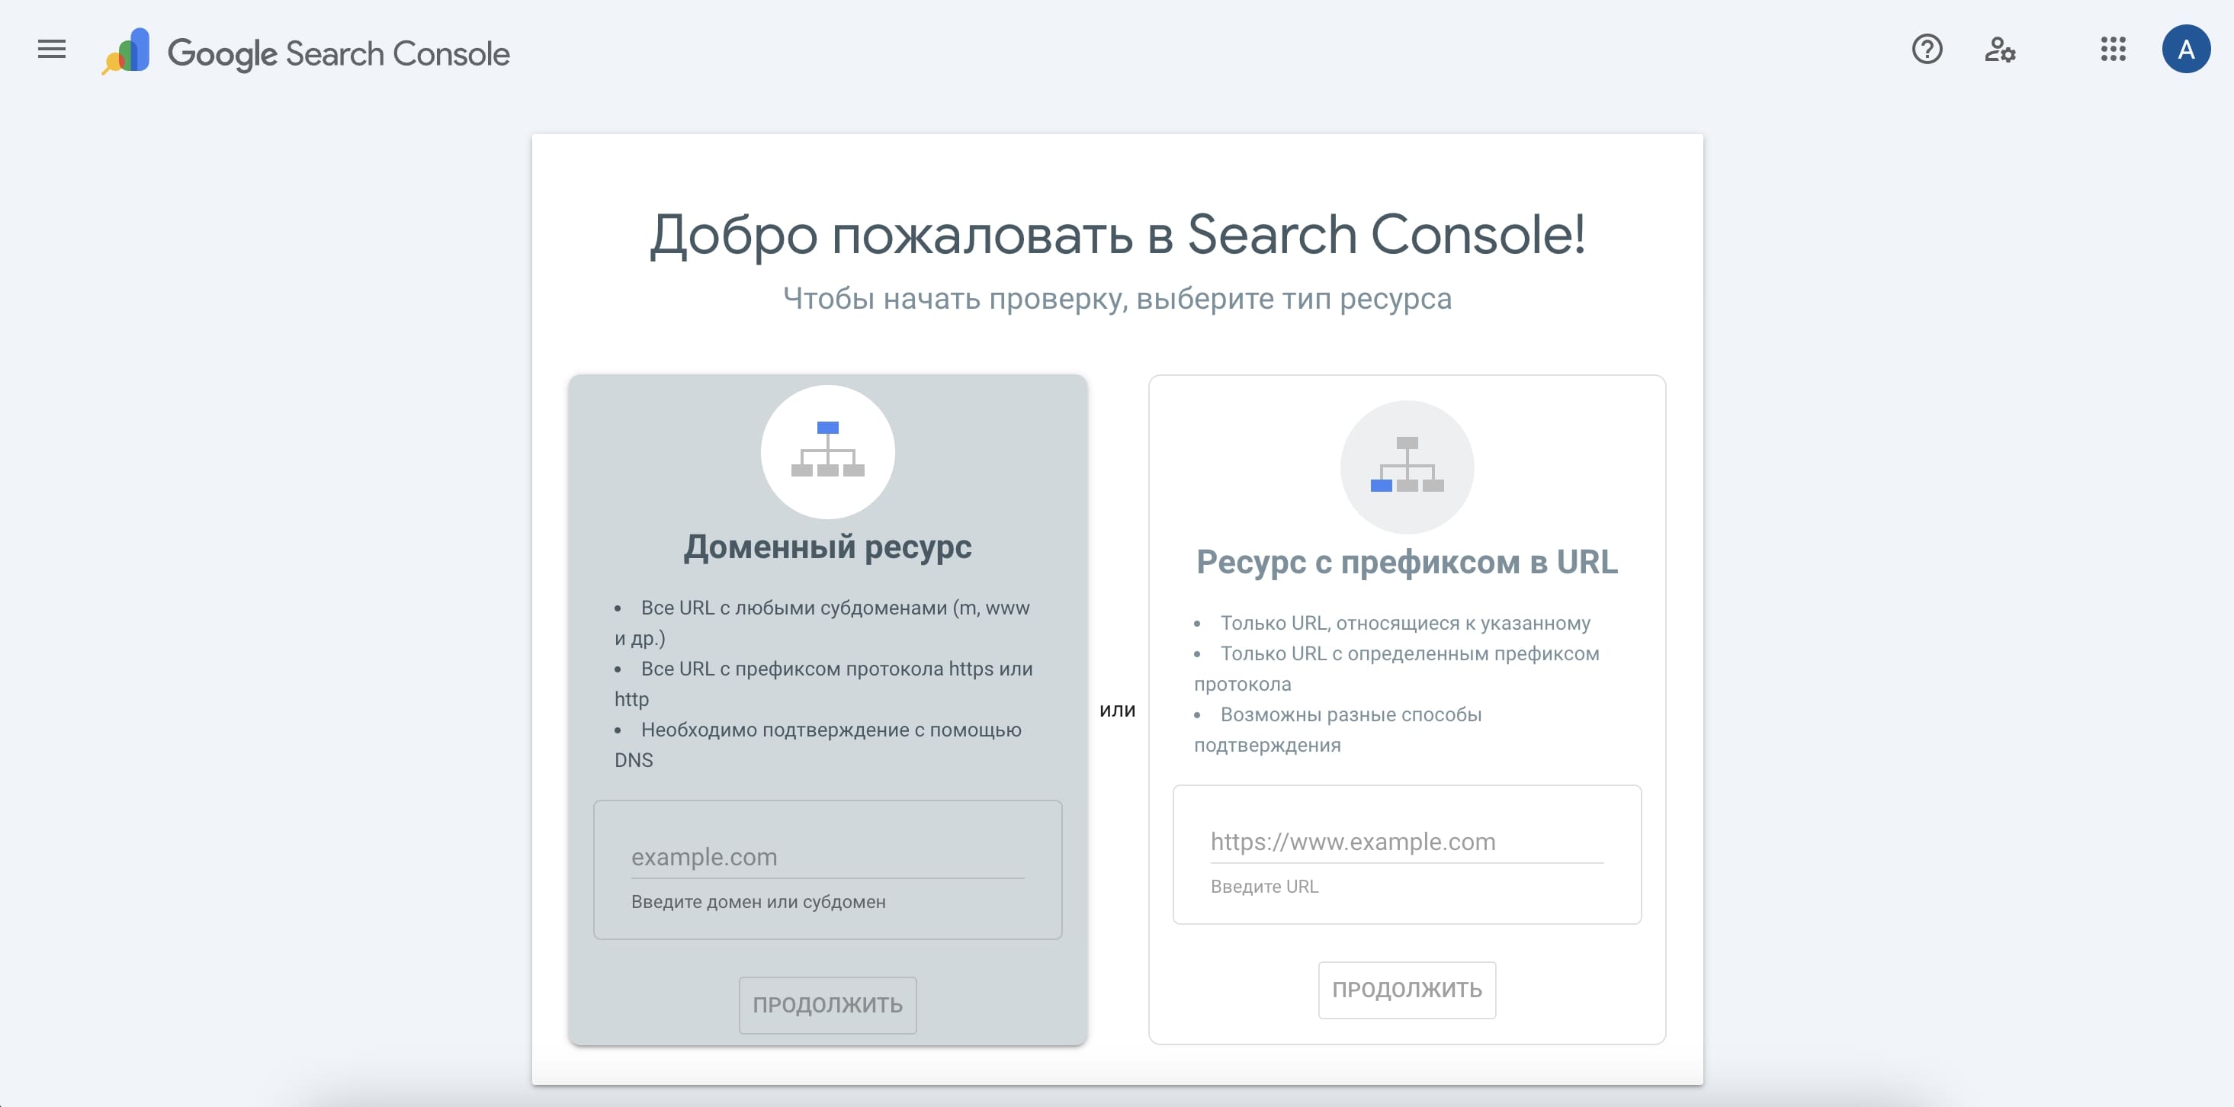Open the Help question mark icon
Image resolution: width=2234 pixels, height=1107 pixels.
[x=1926, y=50]
